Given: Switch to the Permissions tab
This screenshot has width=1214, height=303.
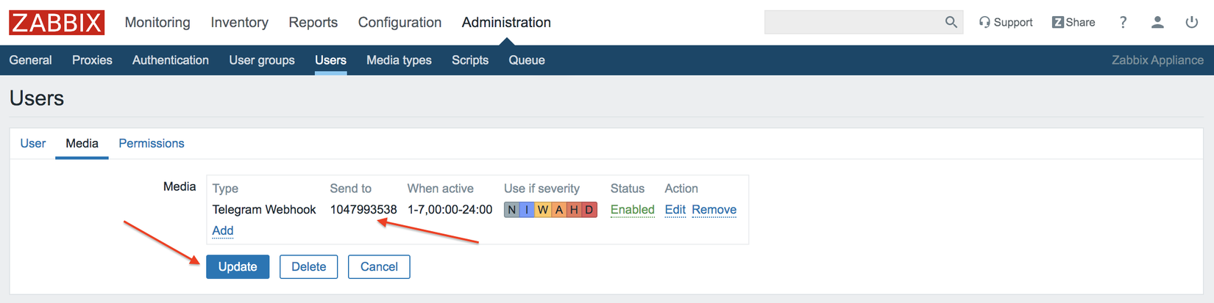Looking at the screenshot, I should 152,144.
